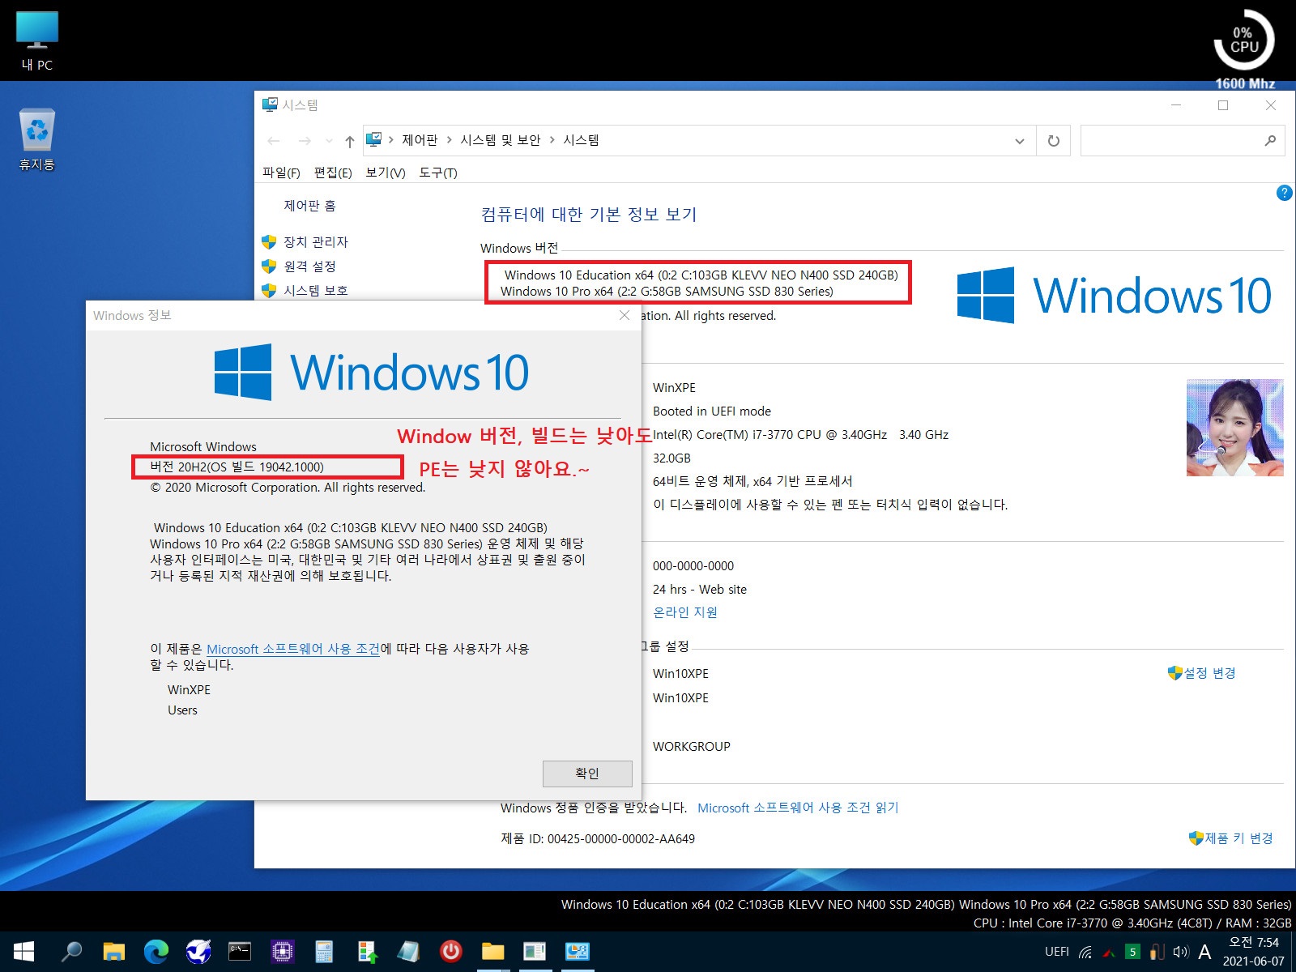Open the recent locations dropdown arrow
Image resolution: width=1296 pixels, height=972 pixels.
[329, 141]
